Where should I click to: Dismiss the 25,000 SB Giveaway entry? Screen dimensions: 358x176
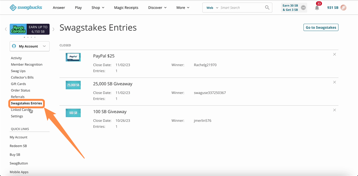pos(335,82)
